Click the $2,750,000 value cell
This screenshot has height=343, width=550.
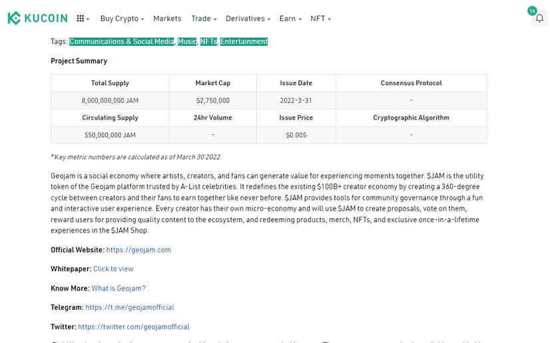[213, 100]
